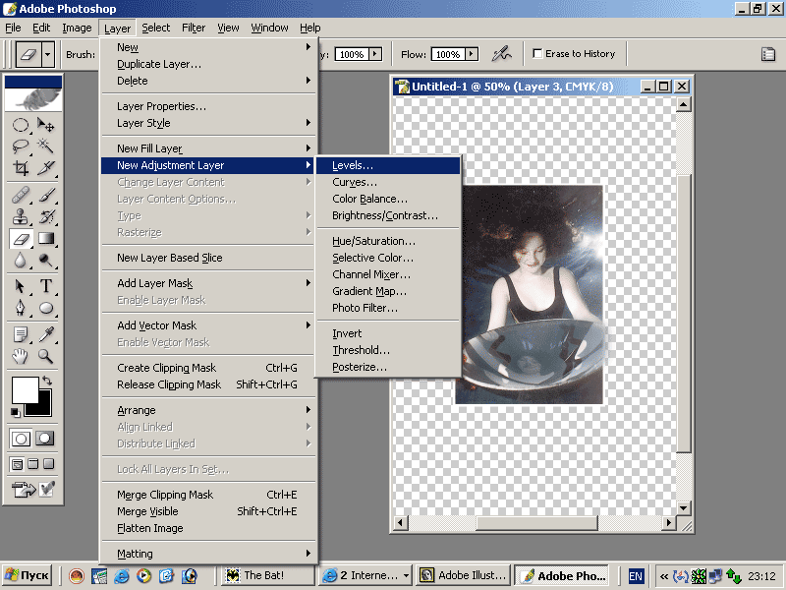Image resolution: width=786 pixels, height=590 pixels.
Task: Select the Notes tool
Action: coord(21,334)
